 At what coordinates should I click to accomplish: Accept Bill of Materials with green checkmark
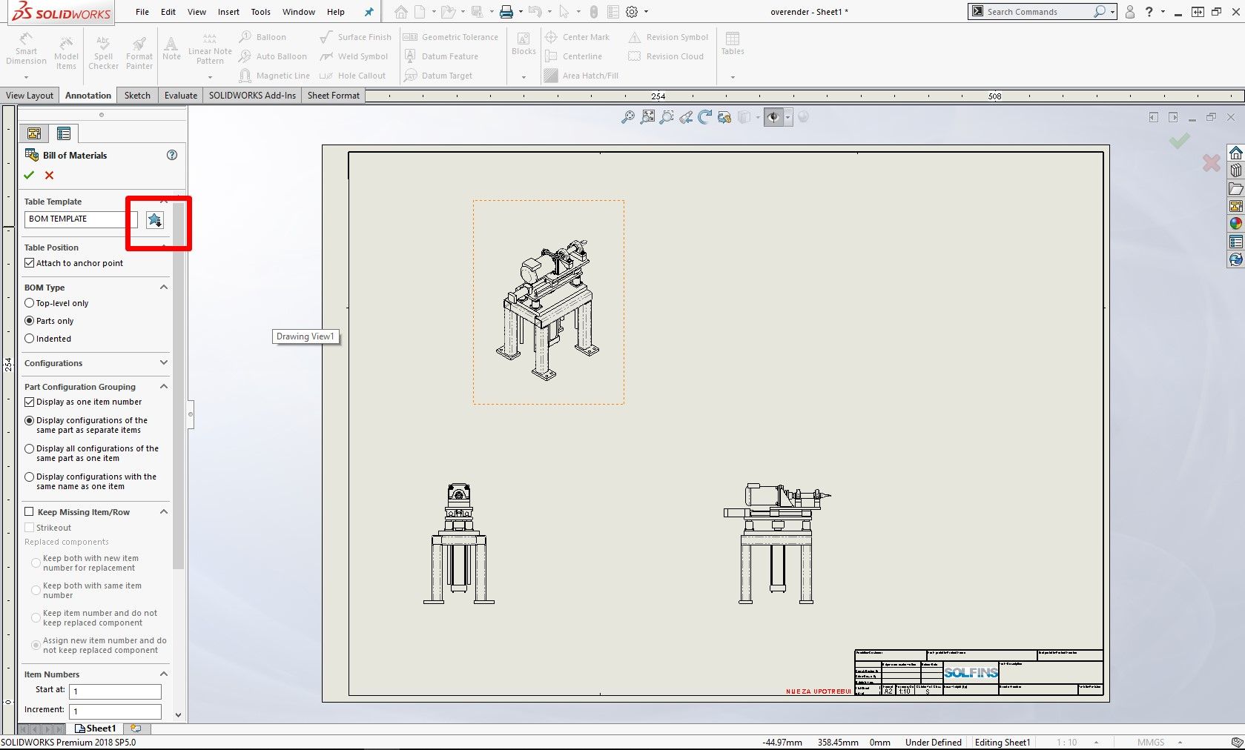click(29, 176)
